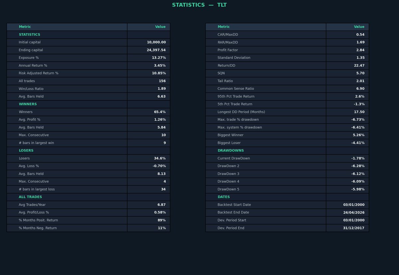Select the 'Annual Return %' label

click(33, 66)
